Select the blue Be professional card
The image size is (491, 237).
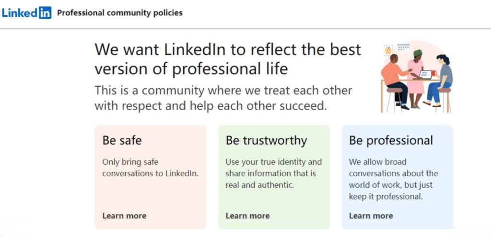click(x=397, y=177)
